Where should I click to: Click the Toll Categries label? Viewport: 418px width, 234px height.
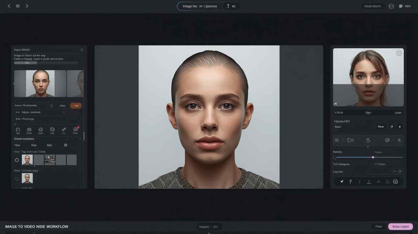(341, 164)
